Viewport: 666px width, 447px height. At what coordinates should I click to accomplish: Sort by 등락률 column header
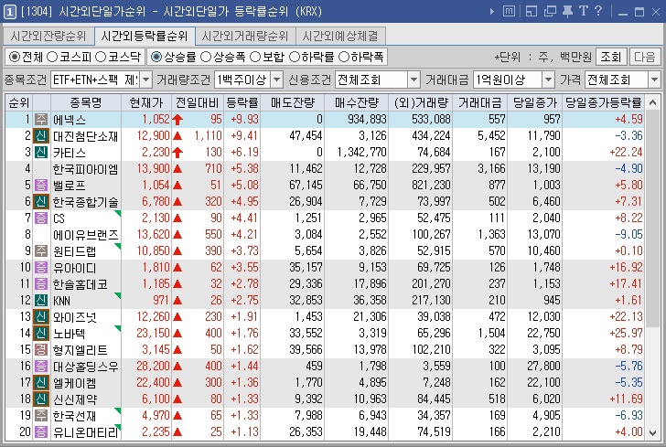242,102
